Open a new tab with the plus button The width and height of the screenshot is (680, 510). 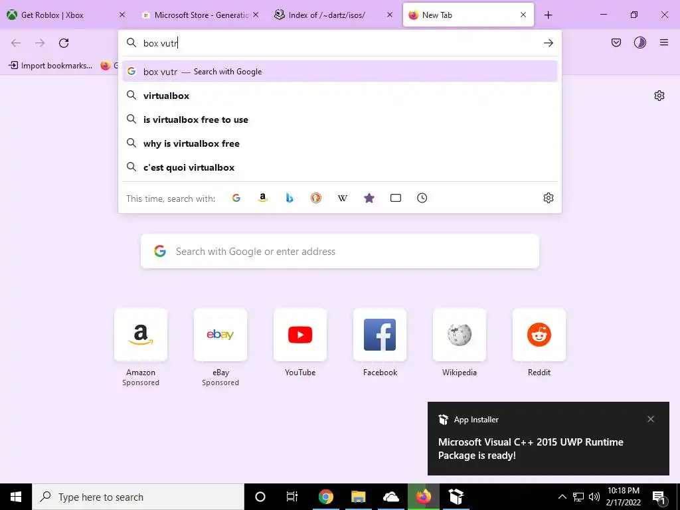548,15
